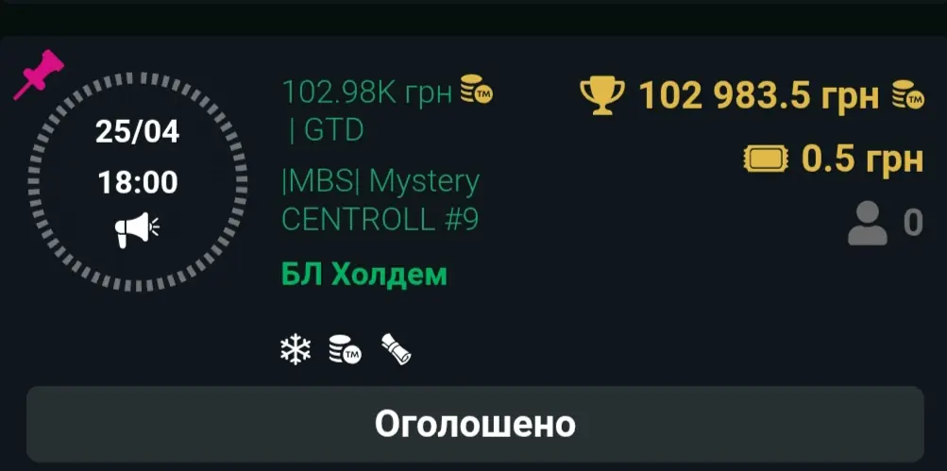Click the 0.5 грн buy-in amount

pos(862,160)
